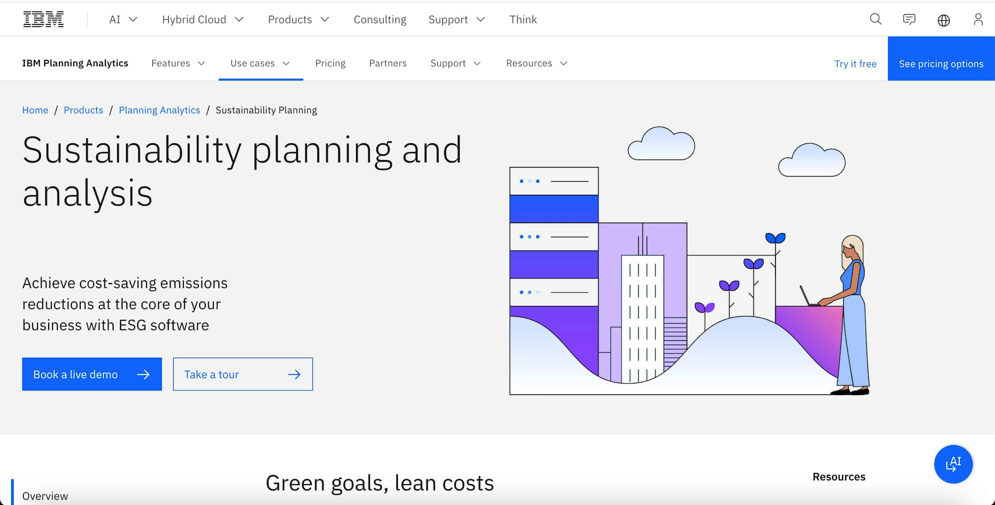Expand the Features submenu
995x505 pixels.
tap(178, 63)
